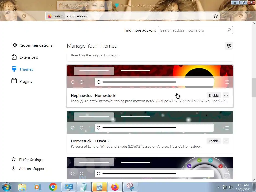The height and width of the screenshot is (192, 256).
Task: Launch Google Chrome from taskbar
Action: tap(53, 187)
